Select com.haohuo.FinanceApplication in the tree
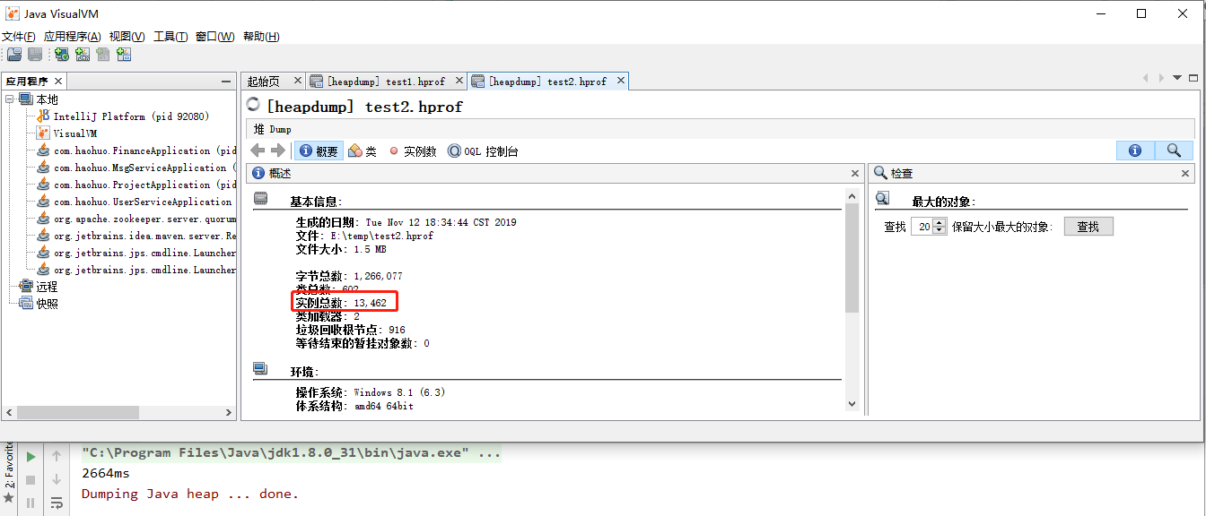The height and width of the screenshot is (516, 1206). click(136, 150)
